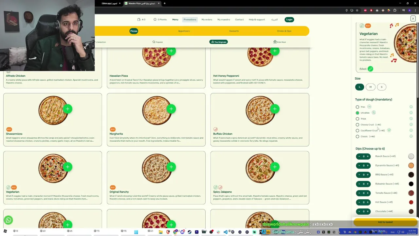Close the Vegetarian customization panel

pos(413,19)
